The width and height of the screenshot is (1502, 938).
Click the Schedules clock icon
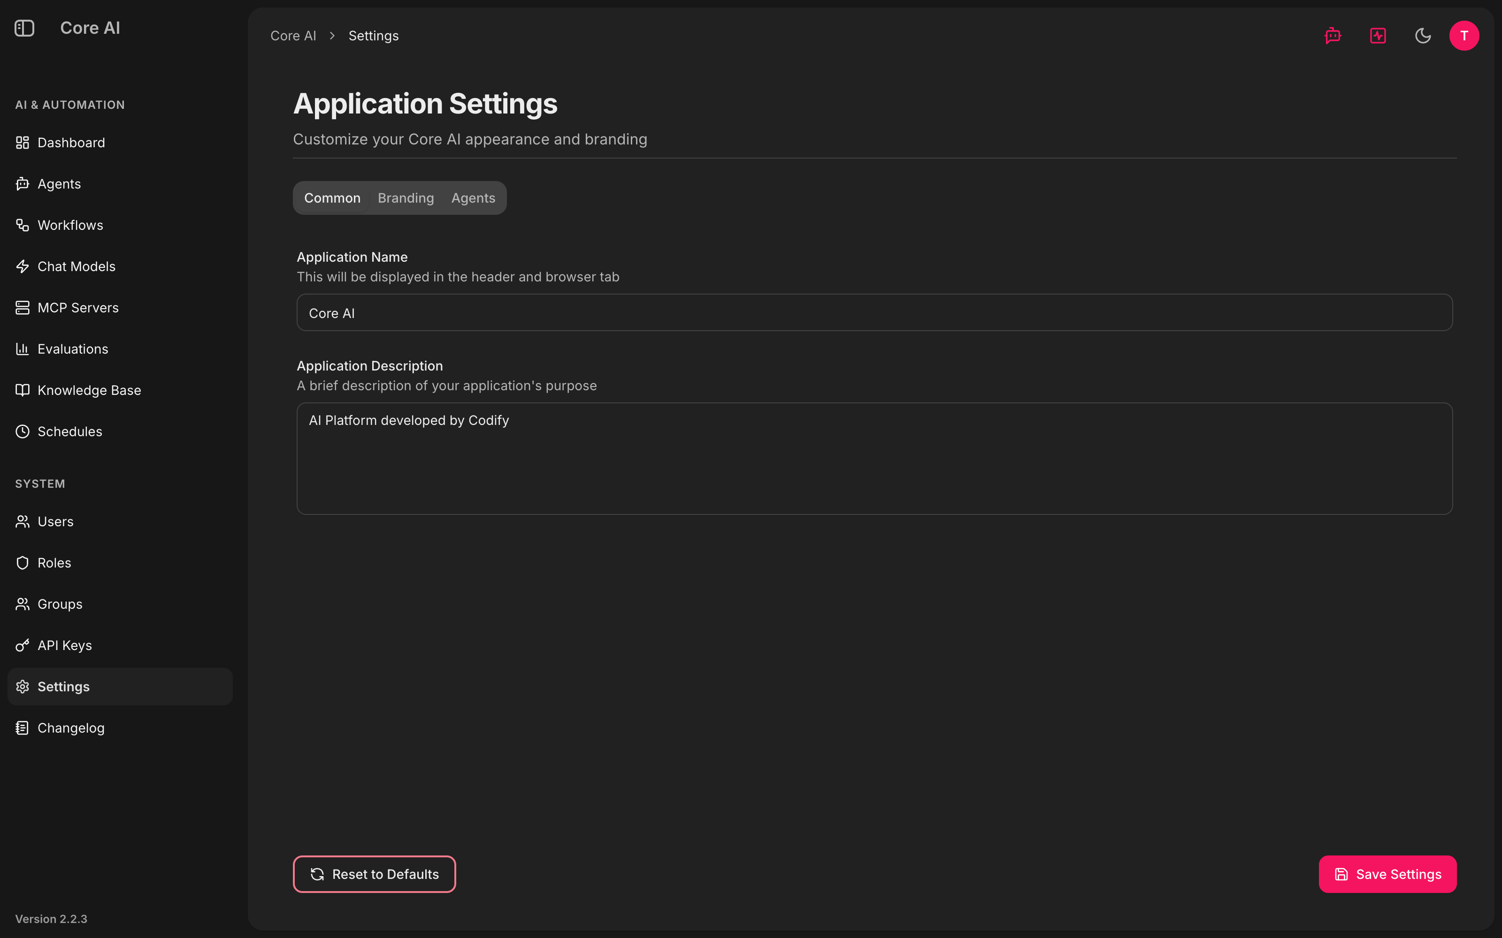(23, 431)
